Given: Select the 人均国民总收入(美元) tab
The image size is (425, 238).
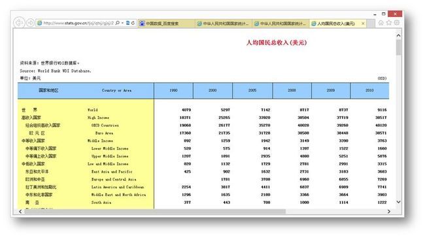Looking at the screenshot, I should tap(335, 24).
